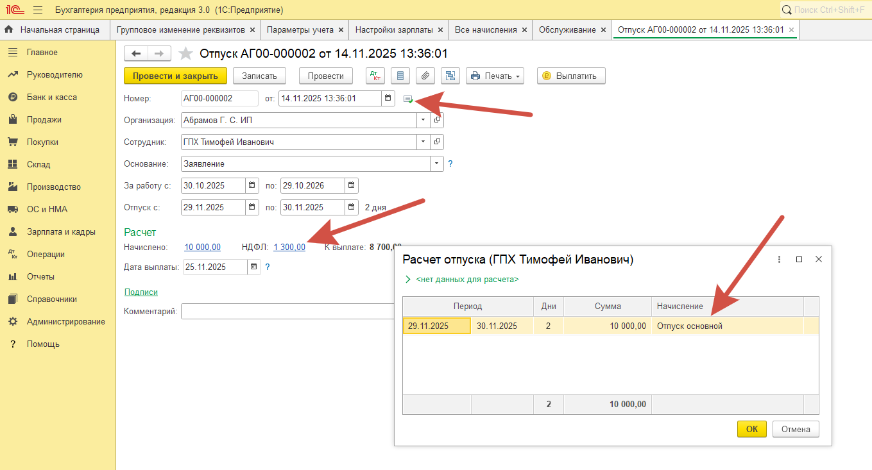Click open-form icon next to Сотрудник field

click(437, 142)
